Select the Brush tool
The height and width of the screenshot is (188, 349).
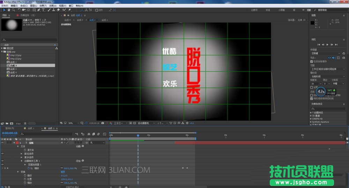[x=49, y=10]
